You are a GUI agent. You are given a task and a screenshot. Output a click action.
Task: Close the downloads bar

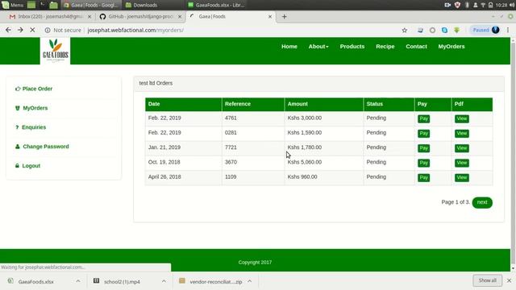coord(509,280)
